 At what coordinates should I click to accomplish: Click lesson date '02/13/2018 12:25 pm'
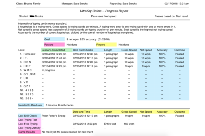[x=54, y=66]
